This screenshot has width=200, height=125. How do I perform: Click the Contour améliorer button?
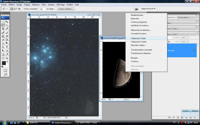66,9
